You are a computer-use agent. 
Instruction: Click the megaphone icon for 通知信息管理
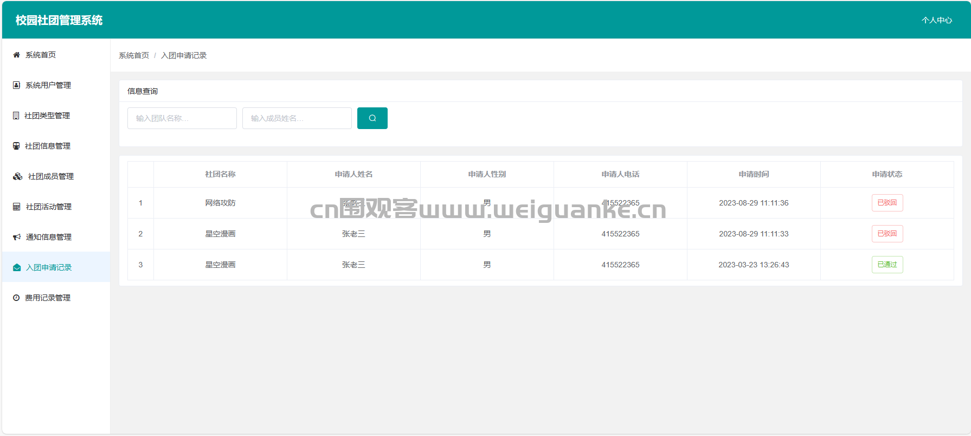coord(17,237)
